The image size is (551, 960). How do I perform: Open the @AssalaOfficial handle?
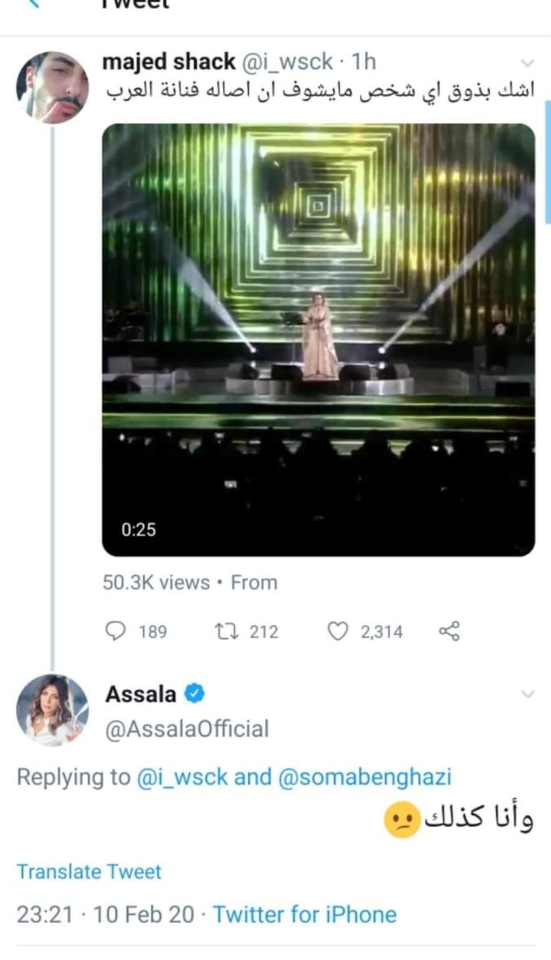(x=187, y=729)
